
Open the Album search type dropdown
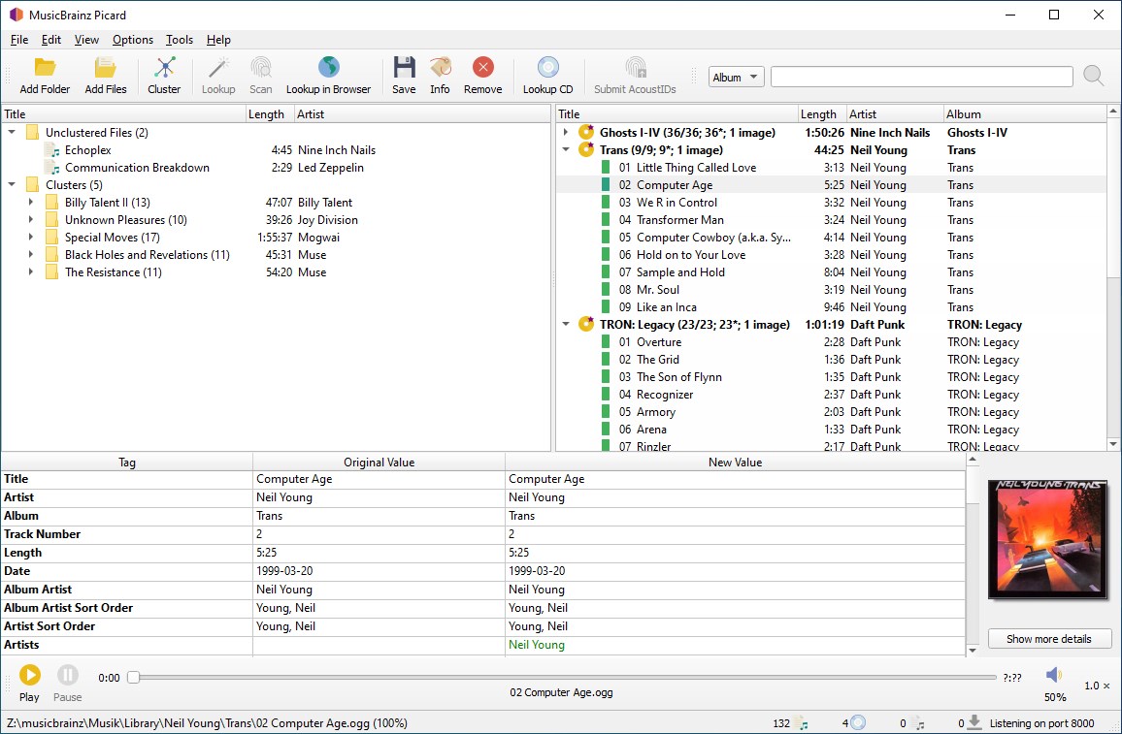[x=736, y=76]
